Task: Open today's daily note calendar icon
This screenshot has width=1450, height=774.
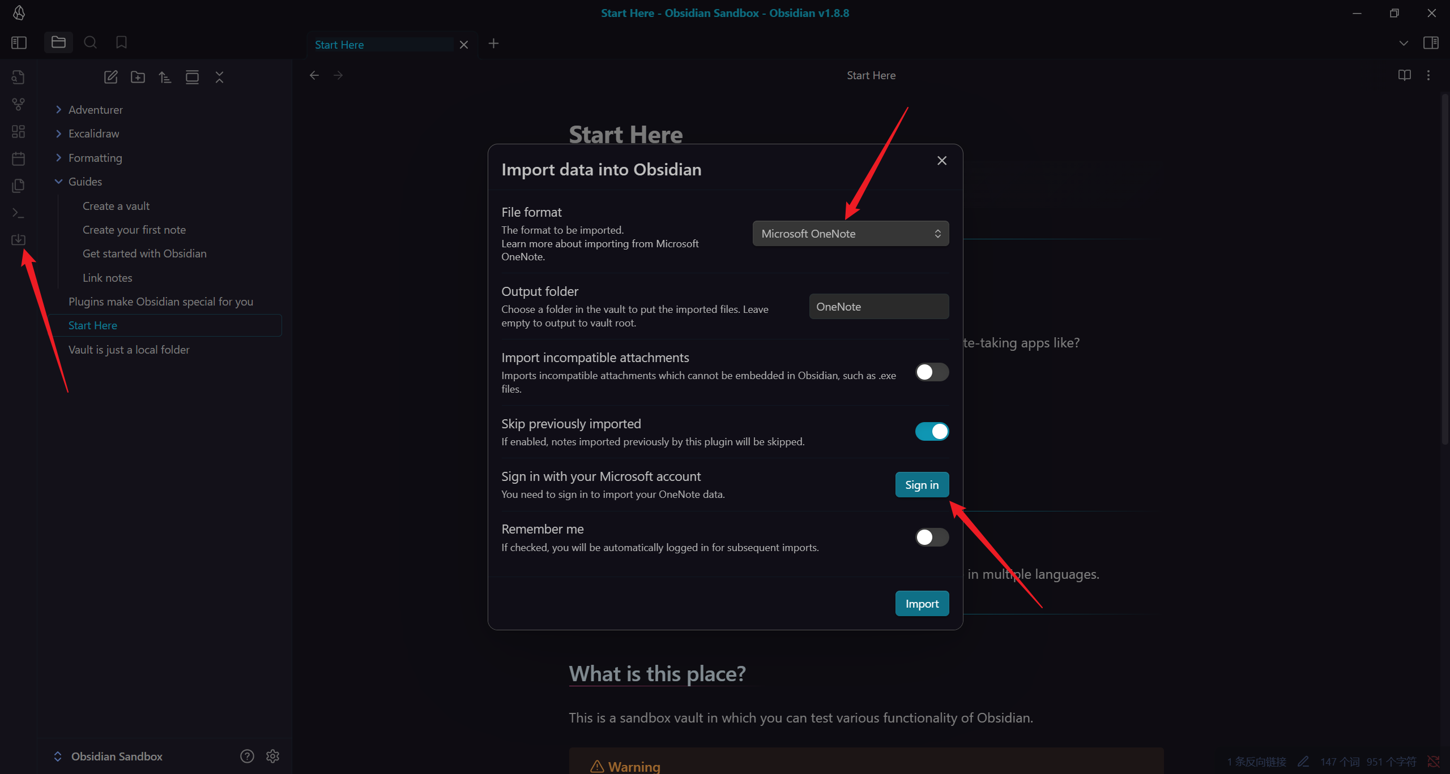Action: tap(18, 158)
